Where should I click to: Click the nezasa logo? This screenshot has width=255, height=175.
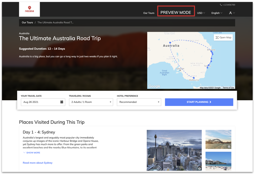click(x=29, y=9)
